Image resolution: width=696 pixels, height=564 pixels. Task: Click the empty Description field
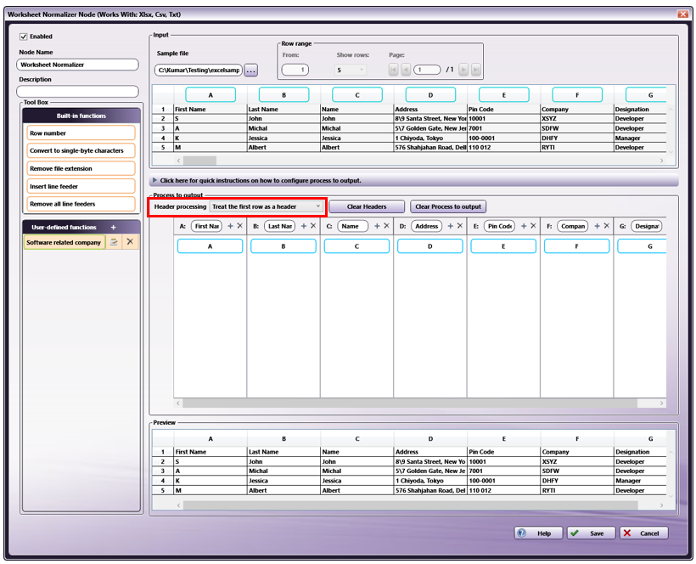[x=78, y=92]
